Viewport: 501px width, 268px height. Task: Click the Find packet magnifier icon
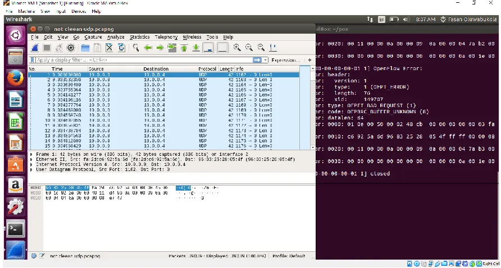pyautogui.click(x=136, y=48)
